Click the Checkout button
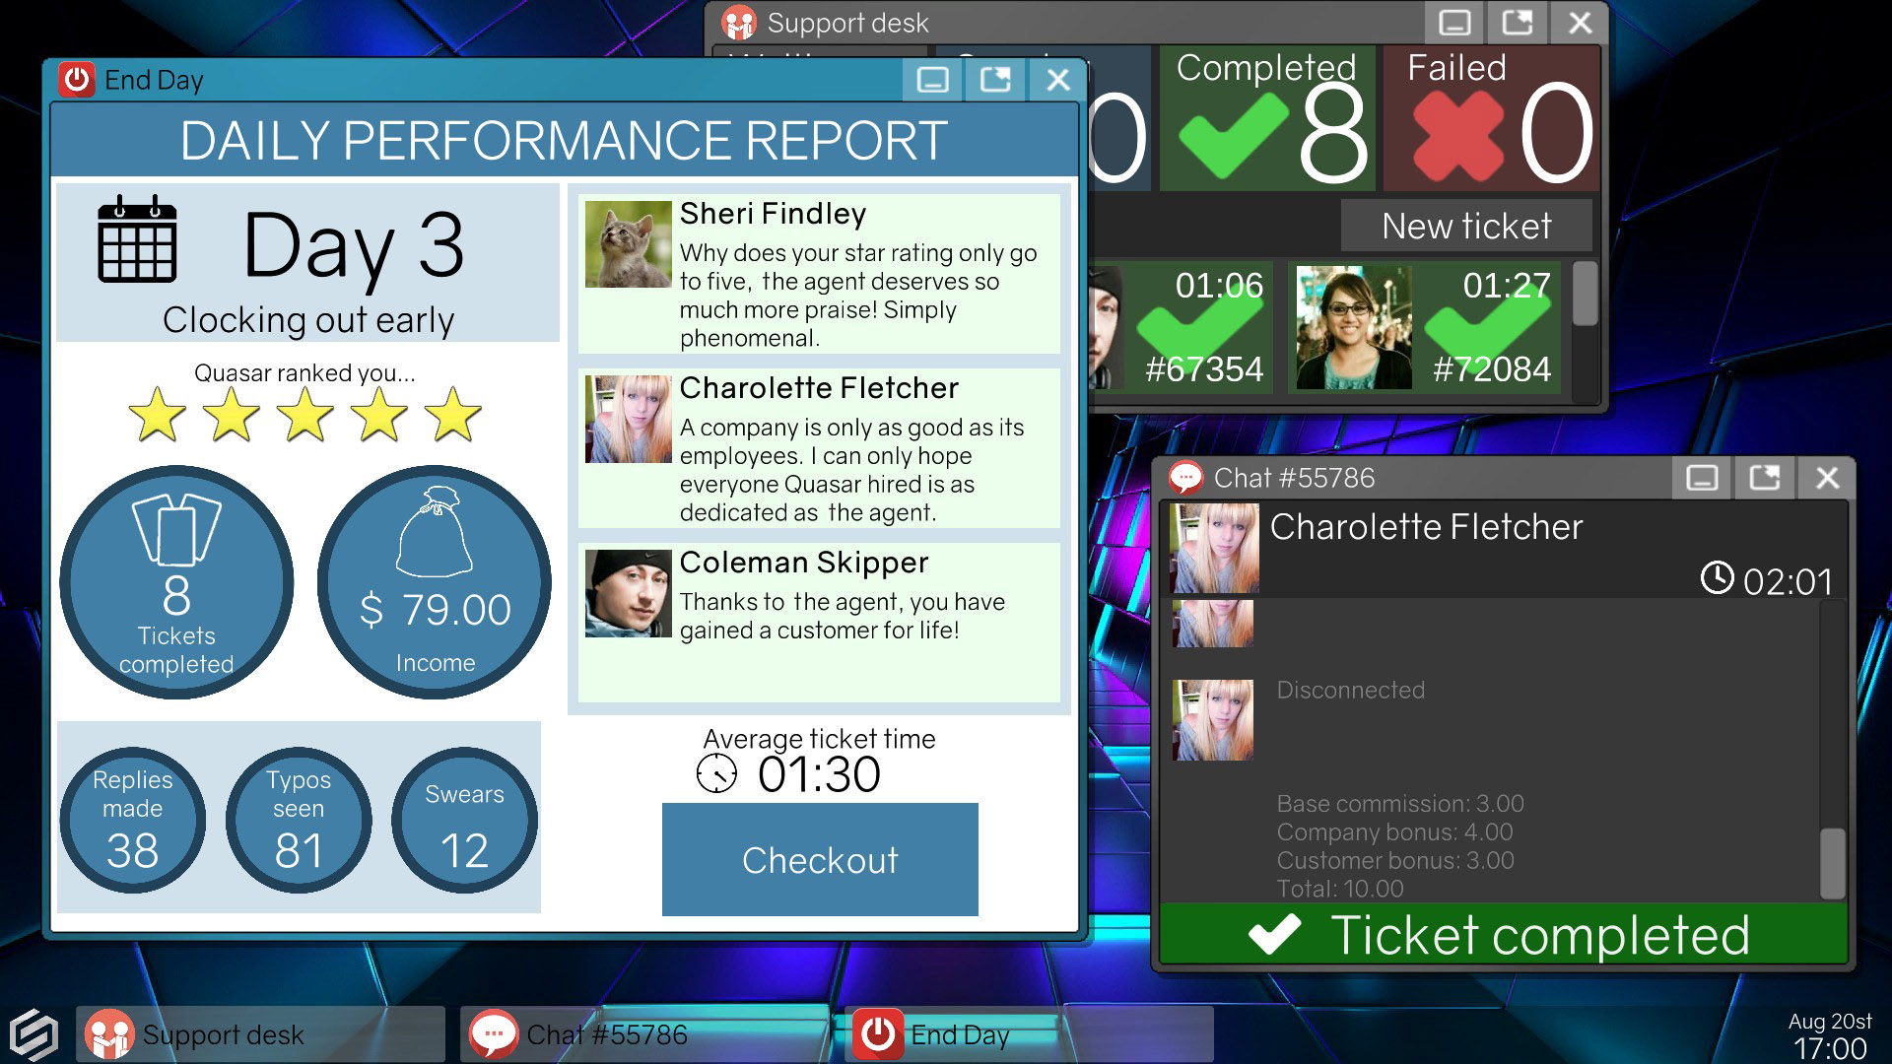The width and height of the screenshot is (1892, 1064). coord(819,860)
